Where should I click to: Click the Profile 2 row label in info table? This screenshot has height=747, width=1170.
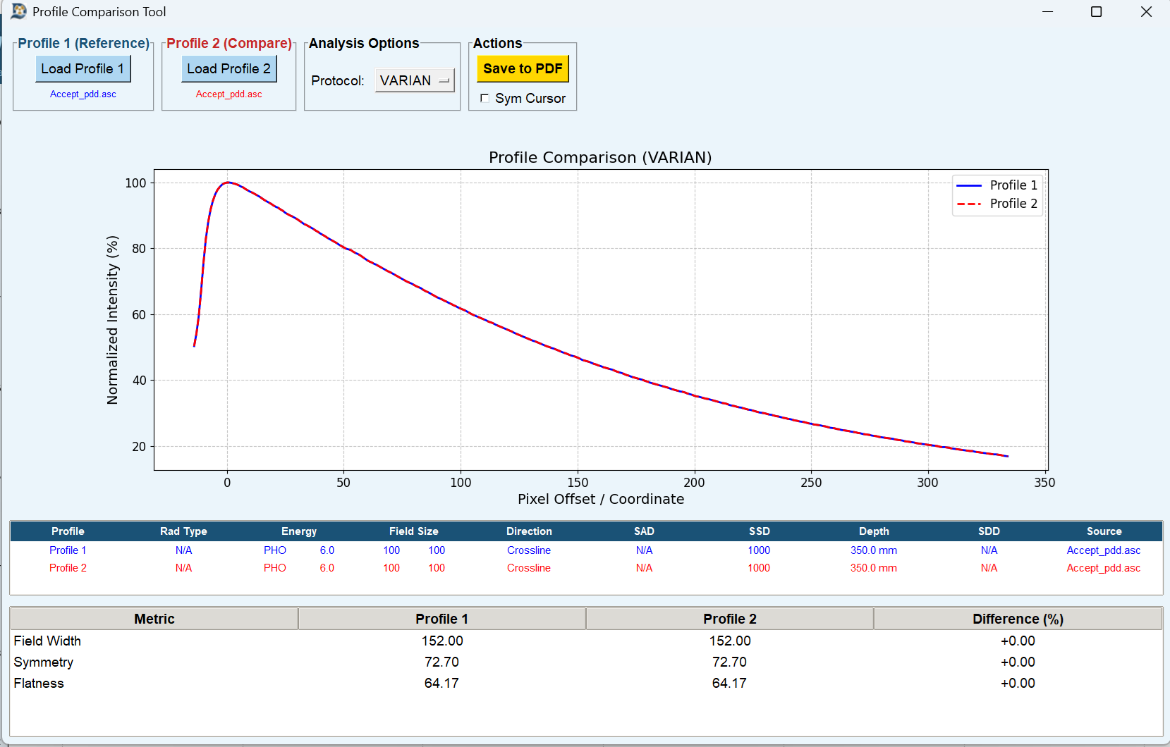pyautogui.click(x=68, y=568)
